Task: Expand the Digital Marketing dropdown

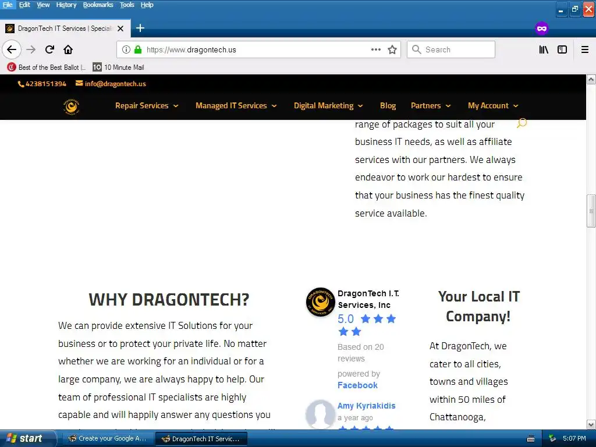Action: coord(328,106)
